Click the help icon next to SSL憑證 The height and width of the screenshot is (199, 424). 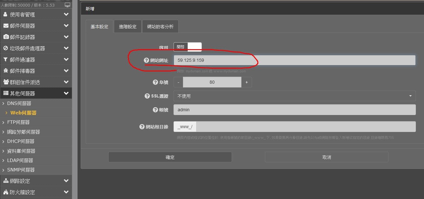coord(147,96)
